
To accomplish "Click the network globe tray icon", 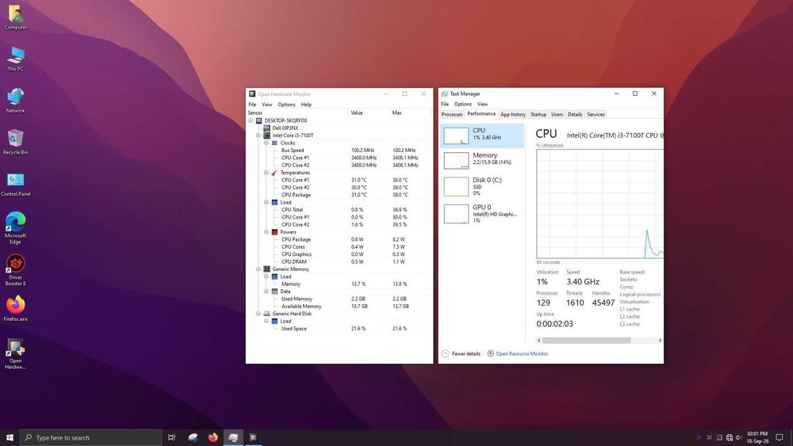I will pyautogui.click(x=730, y=437).
